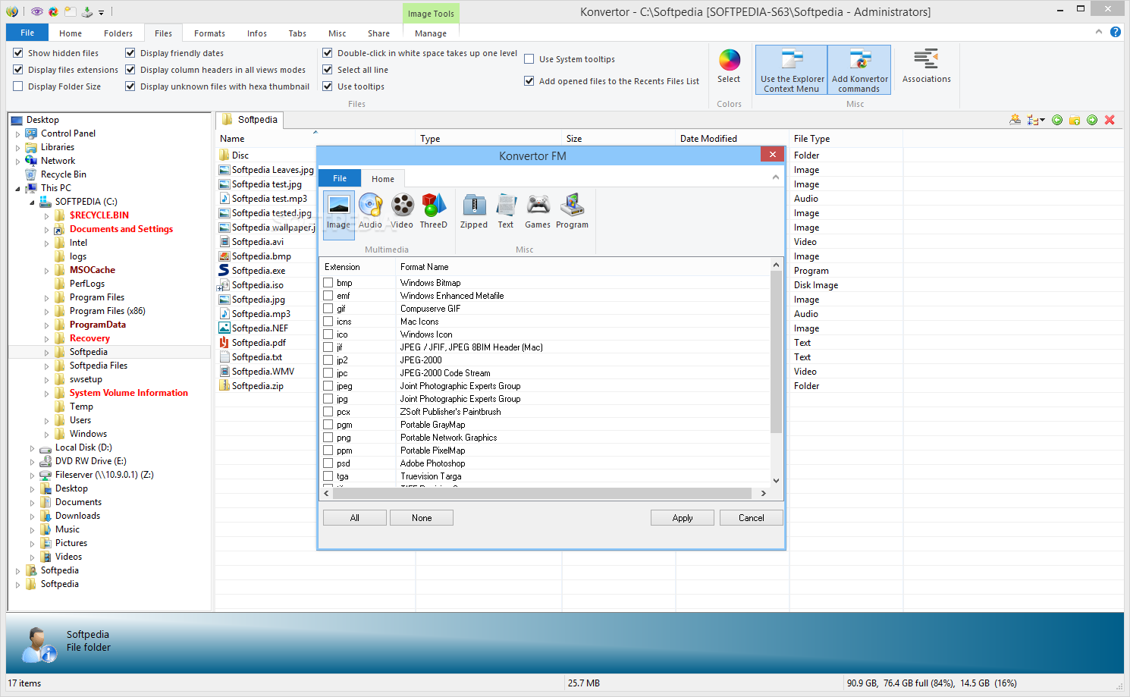Toggle Add opened files to Recents Files List

pyautogui.click(x=529, y=81)
